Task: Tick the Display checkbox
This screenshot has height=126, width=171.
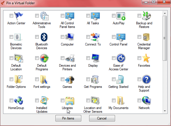Action: point(88,58)
